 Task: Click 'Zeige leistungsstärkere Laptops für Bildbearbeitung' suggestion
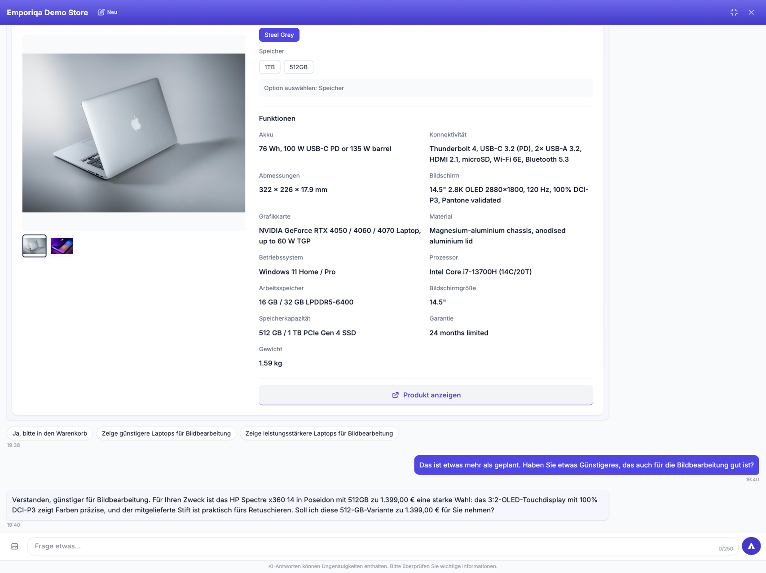pos(319,433)
